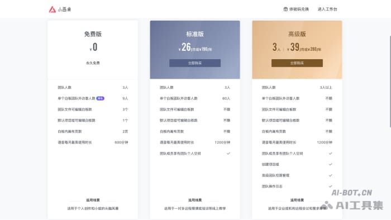Image resolution: width=391 pixels, height=220 pixels.
Task: Click the 3人以上 value in 高级版
Action: [x=326, y=88]
